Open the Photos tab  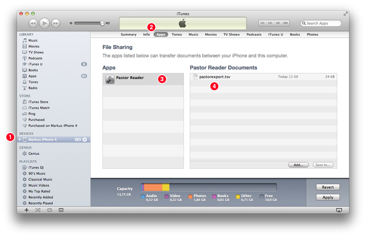coord(312,35)
